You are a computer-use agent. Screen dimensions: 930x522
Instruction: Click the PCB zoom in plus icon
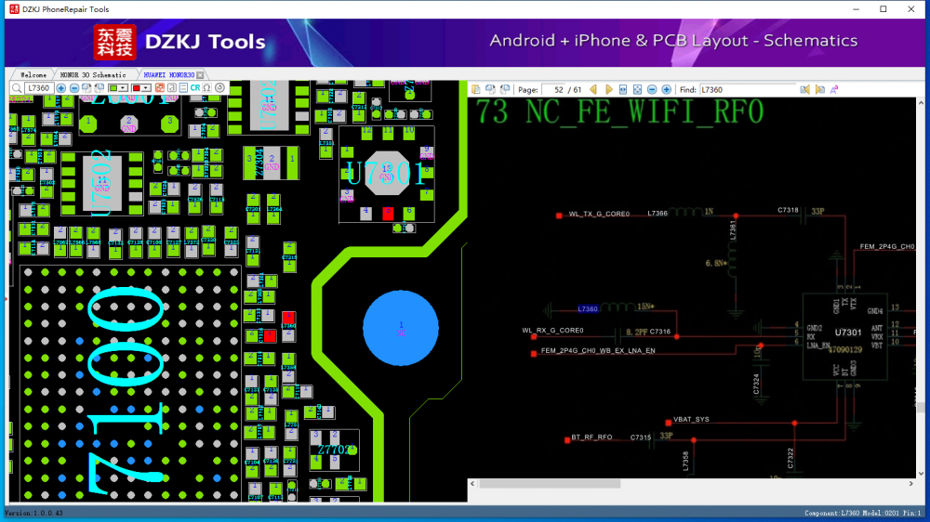(61, 88)
